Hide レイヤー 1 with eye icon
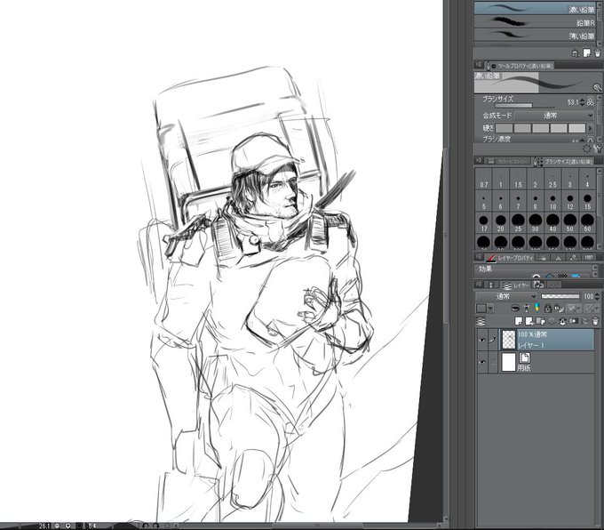604x530 pixels. pyautogui.click(x=482, y=340)
